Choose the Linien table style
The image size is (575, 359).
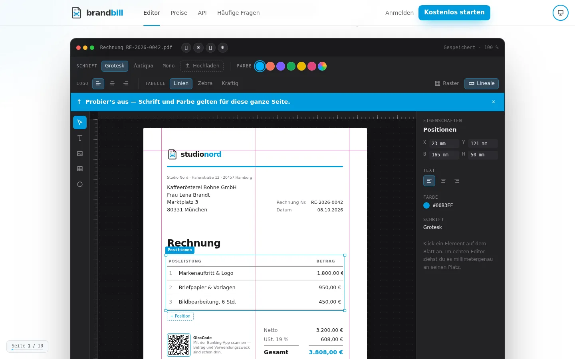pyautogui.click(x=181, y=83)
